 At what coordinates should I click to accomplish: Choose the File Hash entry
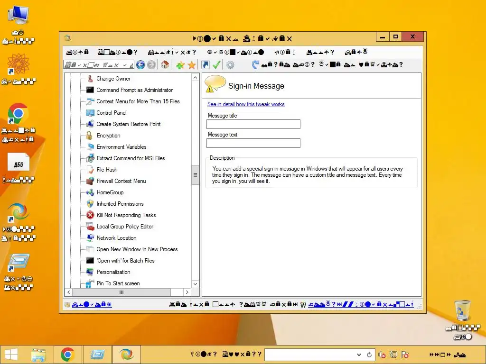107,170
